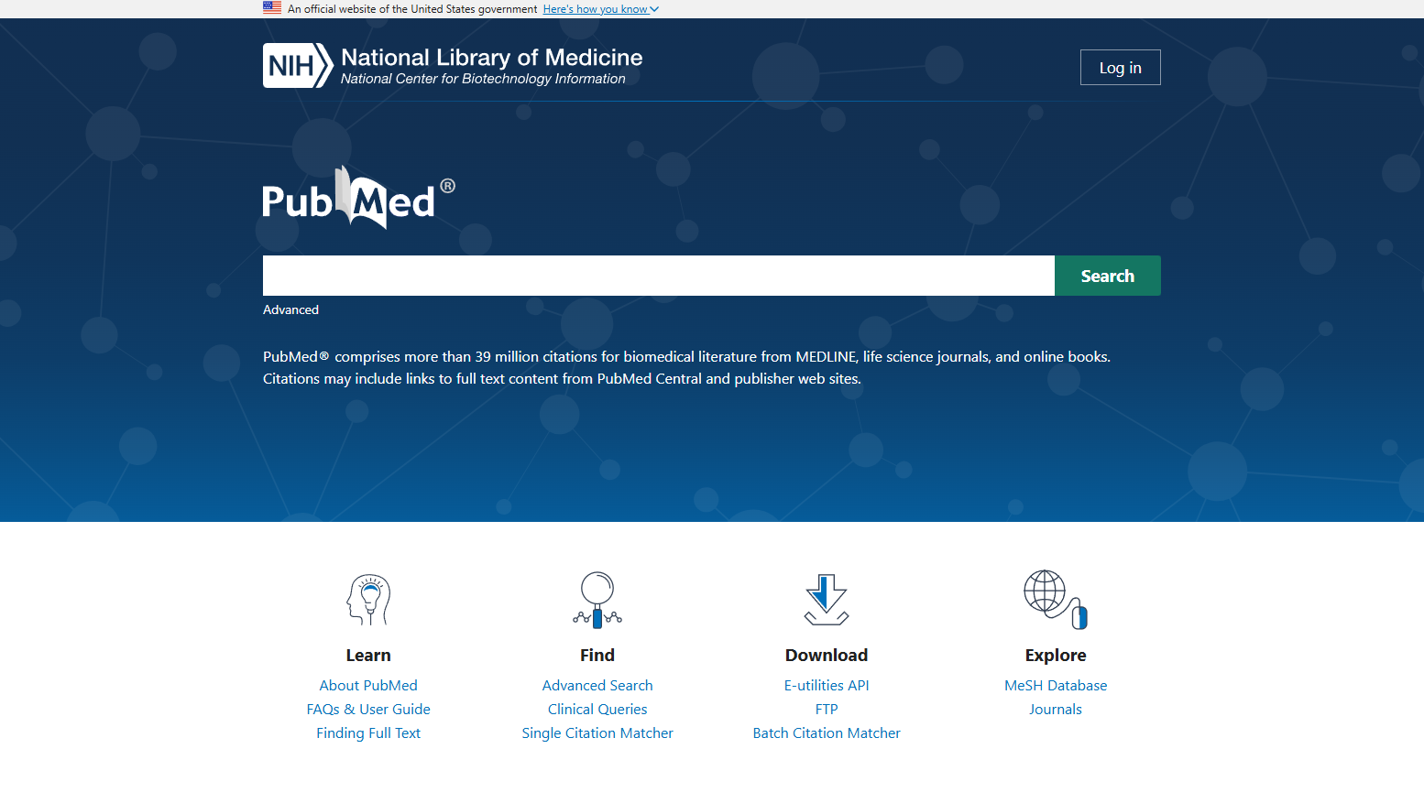Click the PubMed logo
The width and height of the screenshot is (1424, 803).
click(x=358, y=198)
